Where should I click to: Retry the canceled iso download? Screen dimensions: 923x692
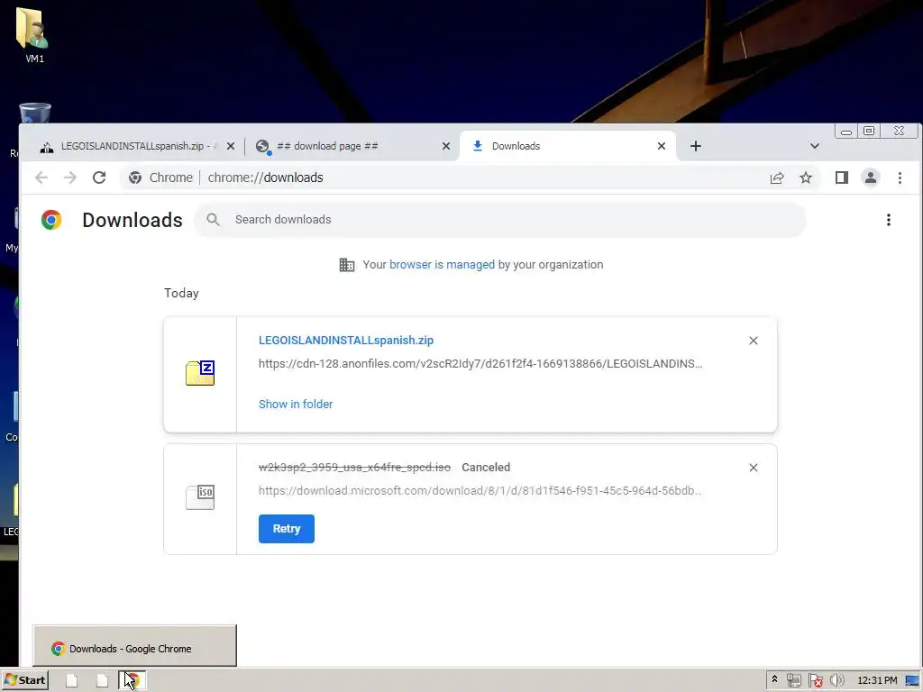coord(286,528)
